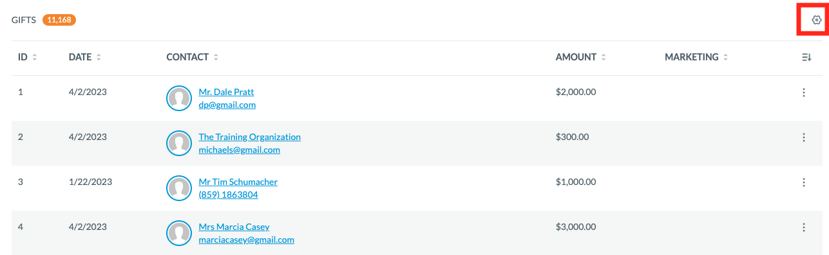Sort gifts by the AMOUNT column
829x255 pixels.
pos(580,57)
